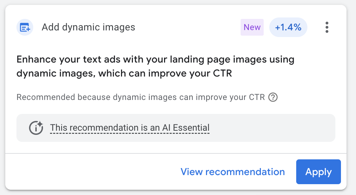Click the question mark help icon
The height and width of the screenshot is (195, 356).
273,97
